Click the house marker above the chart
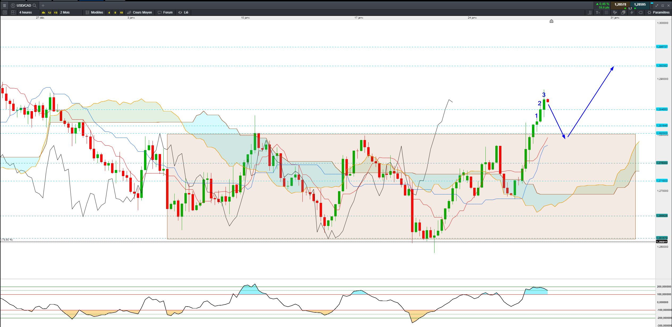 (551, 21)
